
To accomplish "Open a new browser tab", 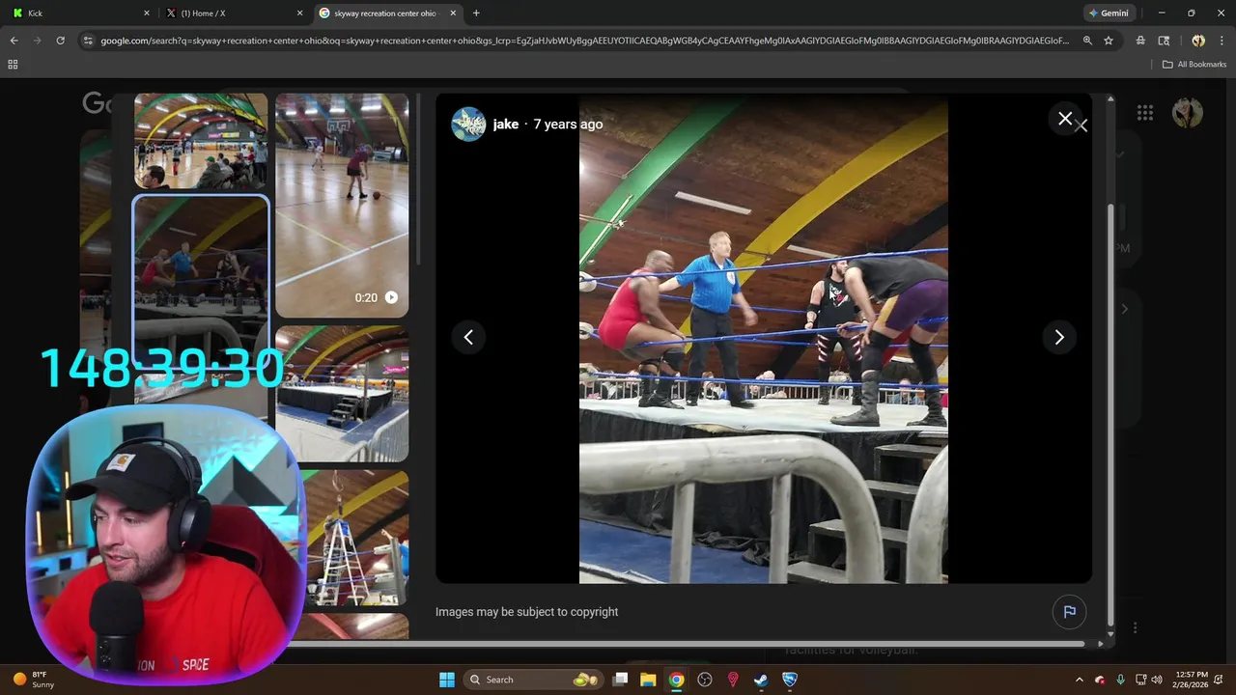I will [476, 14].
